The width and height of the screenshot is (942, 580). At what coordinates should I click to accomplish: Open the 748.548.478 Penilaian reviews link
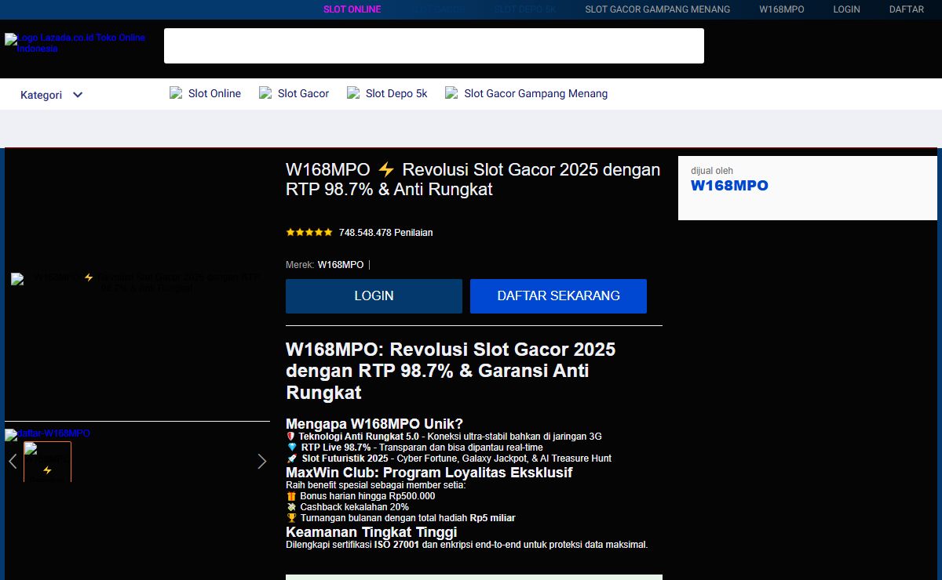385,233
